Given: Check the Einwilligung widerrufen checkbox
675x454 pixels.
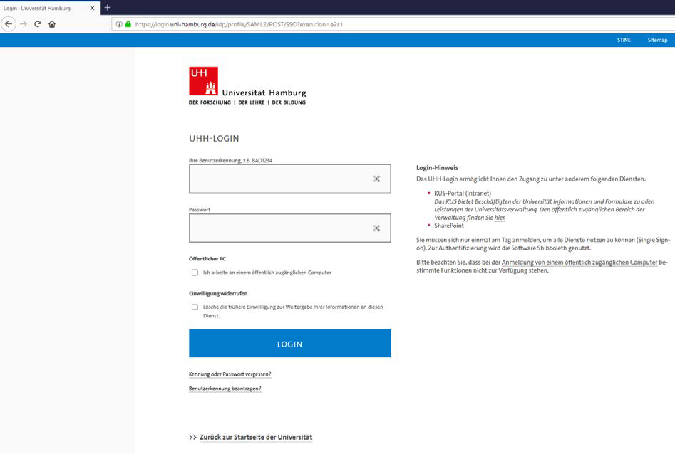Looking at the screenshot, I should click(x=195, y=307).
